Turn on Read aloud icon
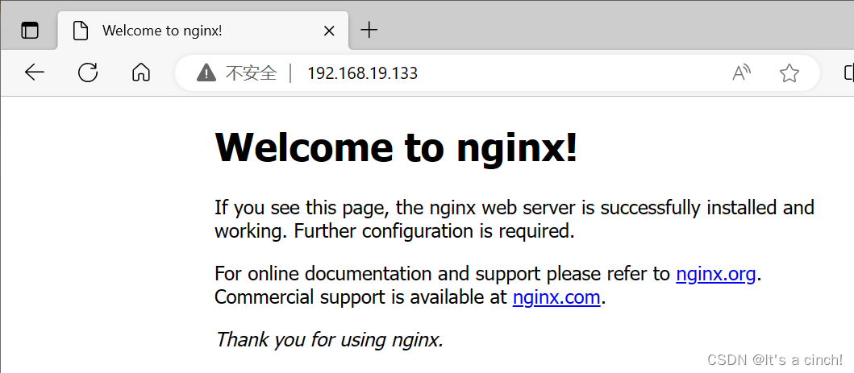This screenshot has width=854, height=373. click(x=741, y=73)
